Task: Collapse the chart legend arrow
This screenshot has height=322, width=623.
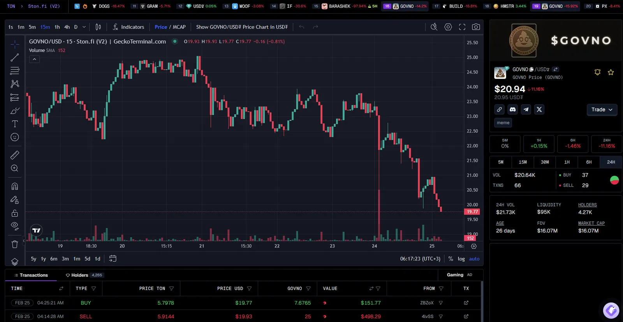Action: (34, 59)
